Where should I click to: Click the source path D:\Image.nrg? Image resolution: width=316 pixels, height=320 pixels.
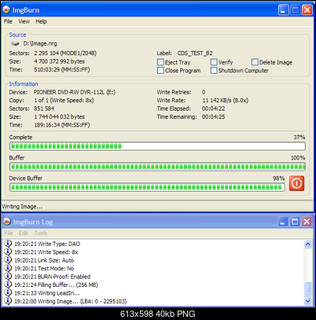tap(40, 43)
